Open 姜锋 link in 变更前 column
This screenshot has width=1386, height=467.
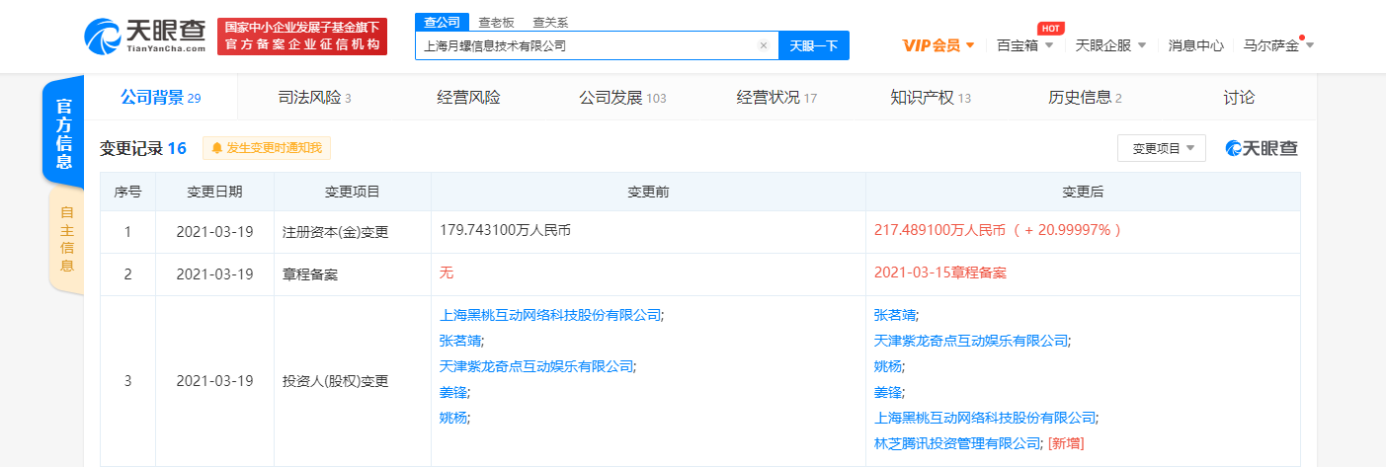[454, 392]
